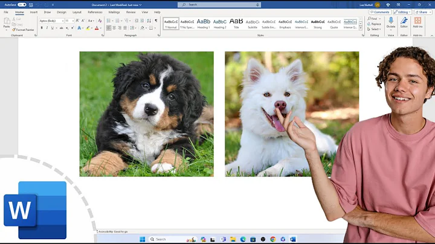This screenshot has width=435, height=244.
Task: Toggle Underline formatting
Action: (52, 28)
